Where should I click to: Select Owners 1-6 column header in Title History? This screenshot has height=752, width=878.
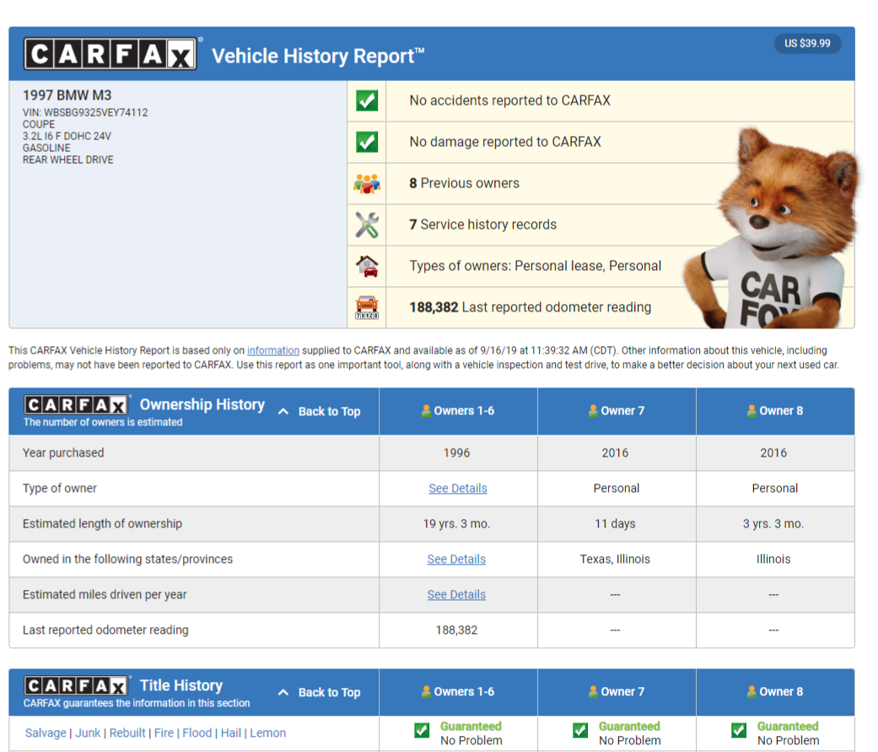tap(458, 692)
